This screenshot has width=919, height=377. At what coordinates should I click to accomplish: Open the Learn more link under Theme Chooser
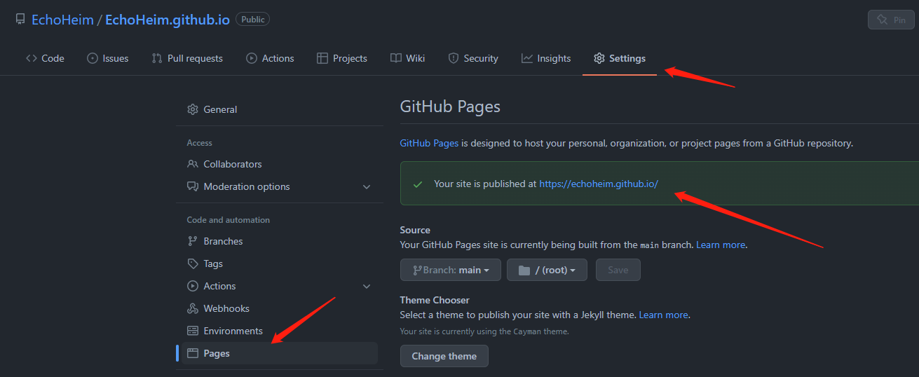point(663,315)
